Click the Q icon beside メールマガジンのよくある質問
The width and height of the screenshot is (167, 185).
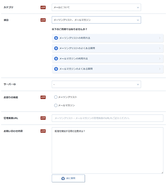pos(56,69)
